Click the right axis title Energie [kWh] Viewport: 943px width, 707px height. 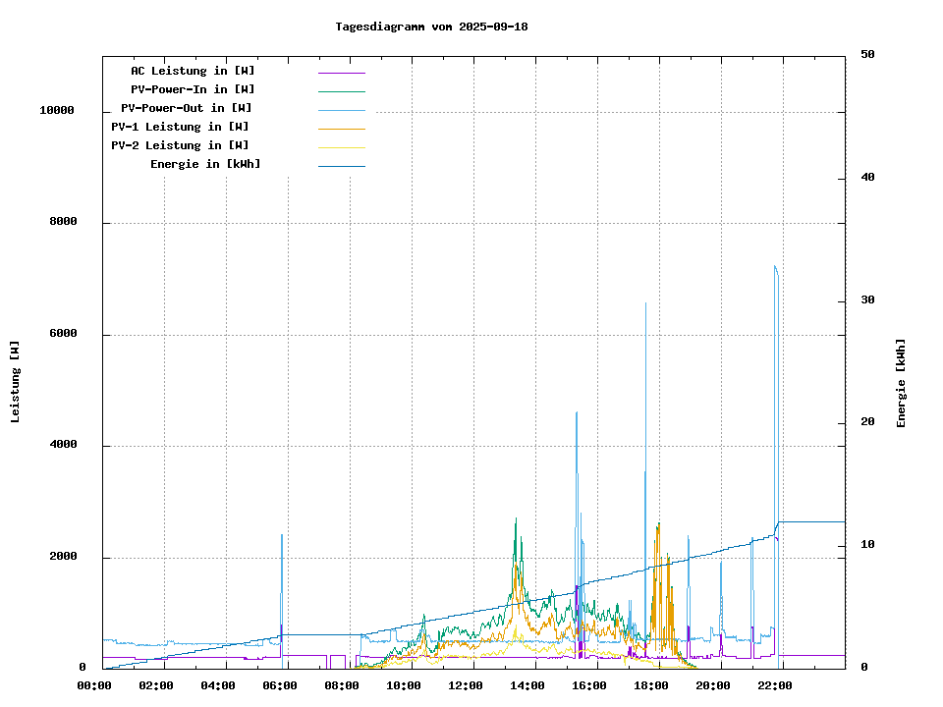(901, 383)
